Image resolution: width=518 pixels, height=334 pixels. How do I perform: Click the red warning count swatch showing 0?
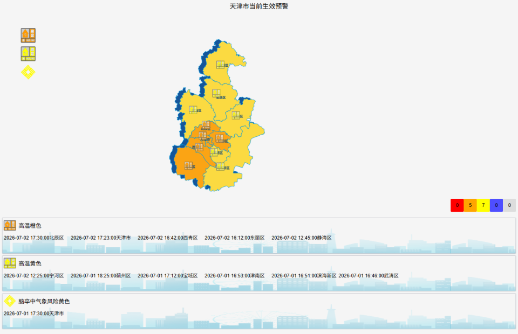pos(457,205)
